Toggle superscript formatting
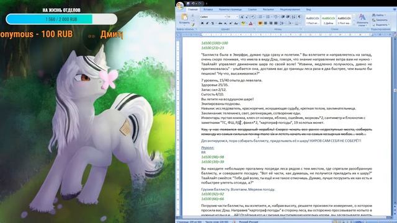 pos(230,24)
